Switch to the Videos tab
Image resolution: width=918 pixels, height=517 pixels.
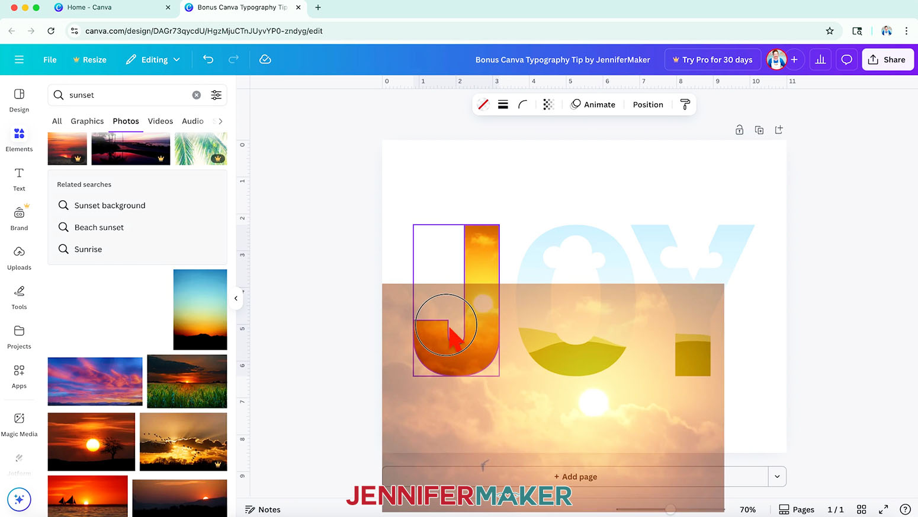(x=161, y=121)
